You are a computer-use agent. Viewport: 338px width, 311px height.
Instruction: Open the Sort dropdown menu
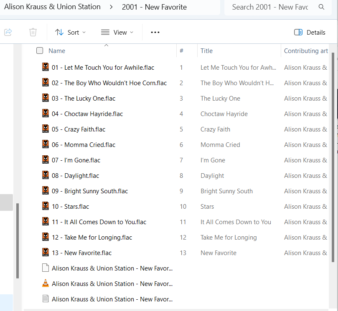coord(70,32)
